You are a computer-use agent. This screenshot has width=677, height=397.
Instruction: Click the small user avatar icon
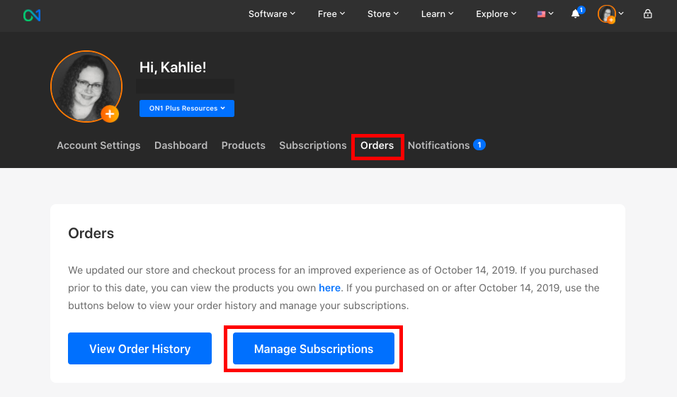click(x=607, y=13)
